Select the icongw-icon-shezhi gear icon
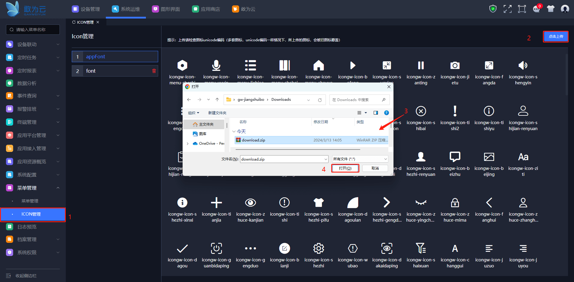 (318, 249)
